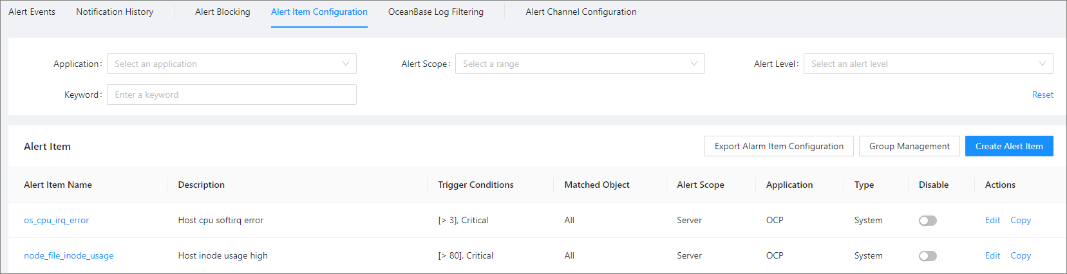Select the OceanBase Log Filtering tab
Image resolution: width=1067 pixels, height=274 pixels.
435,12
